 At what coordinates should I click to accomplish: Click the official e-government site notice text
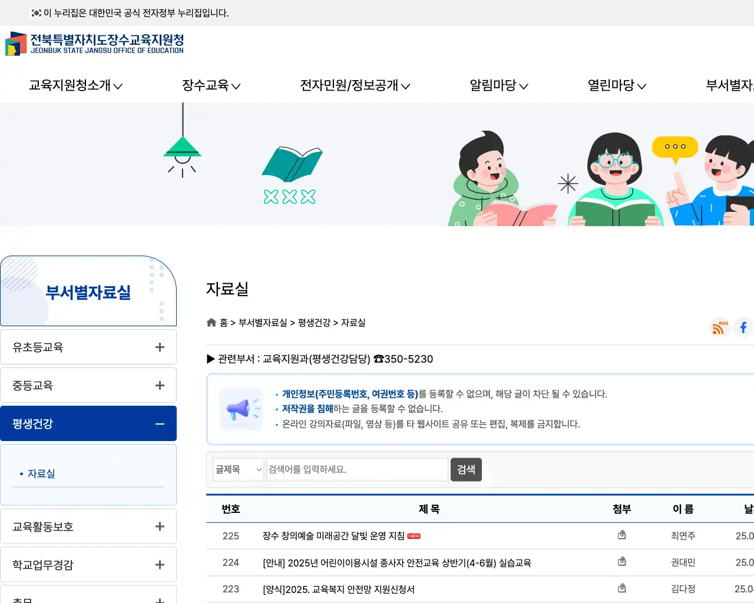[x=136, y=12]
